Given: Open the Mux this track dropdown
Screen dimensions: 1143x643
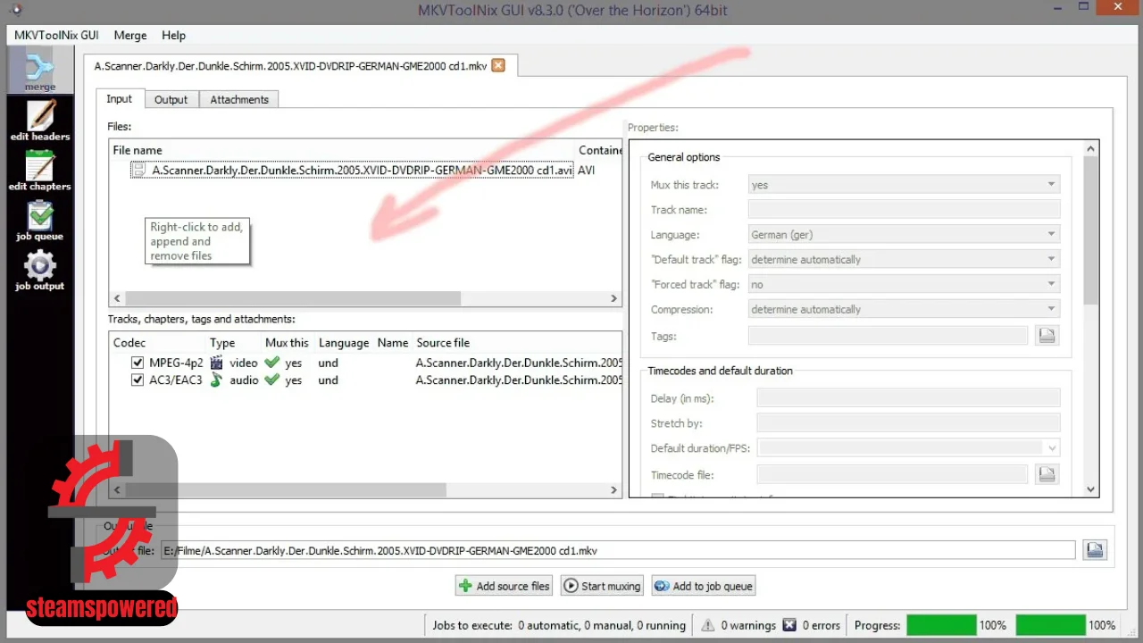Looking at the screenshot, I should pyautogui.click(x=904, y=185).
